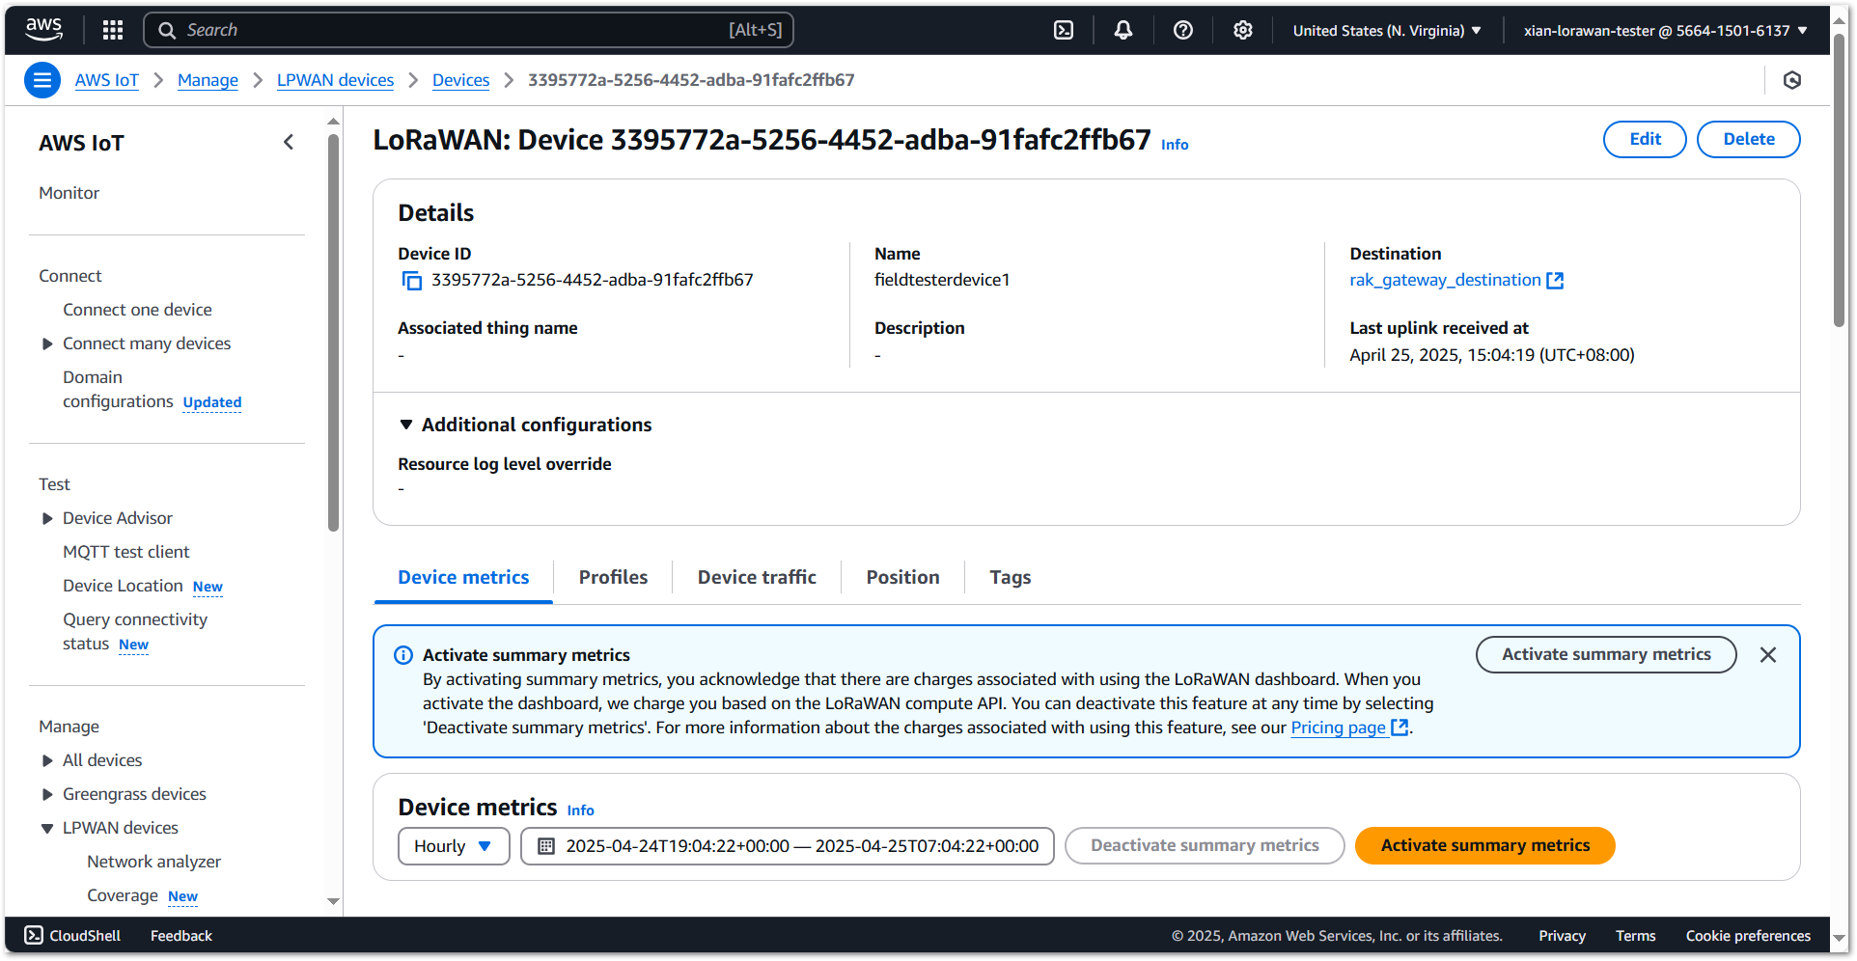1857x961 pixels.
Task: Open the AWS services grid menu
Action: (x=113, y=30)
